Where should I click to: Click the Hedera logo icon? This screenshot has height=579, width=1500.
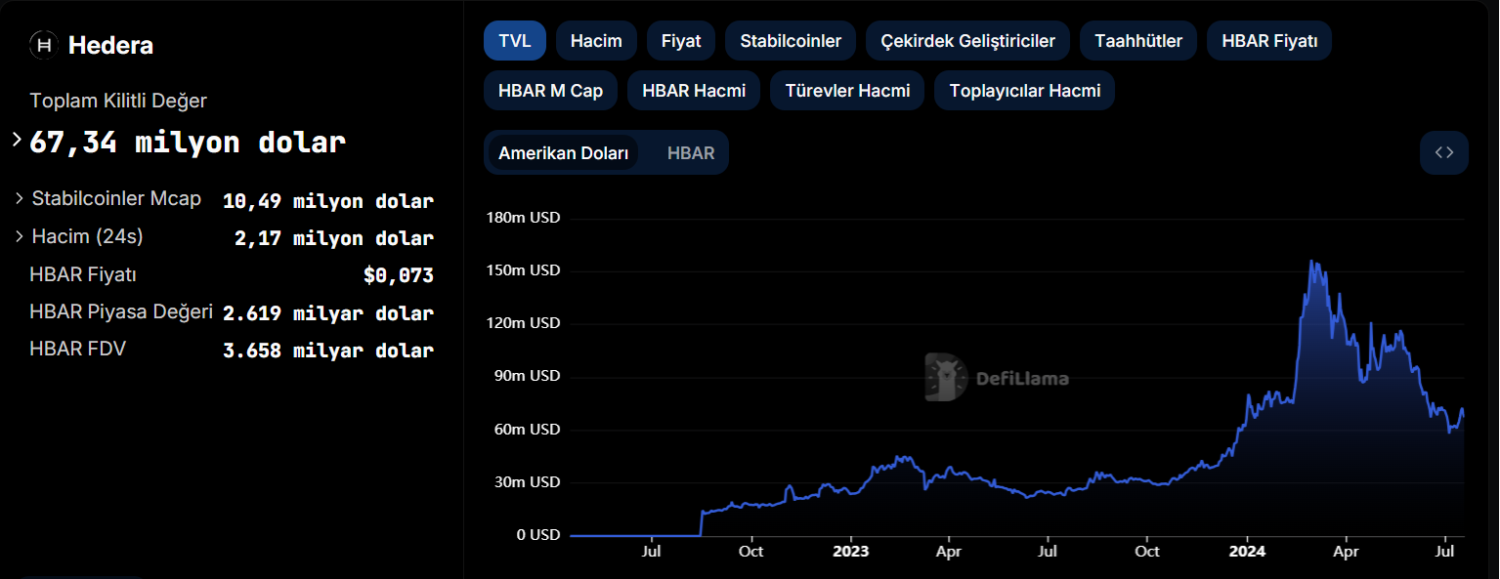point(44,45)
